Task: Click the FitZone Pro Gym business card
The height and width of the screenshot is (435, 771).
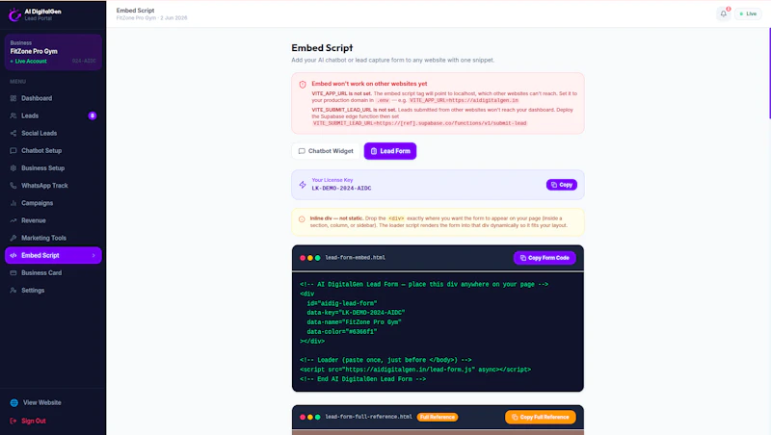Action: click(53, 52)
